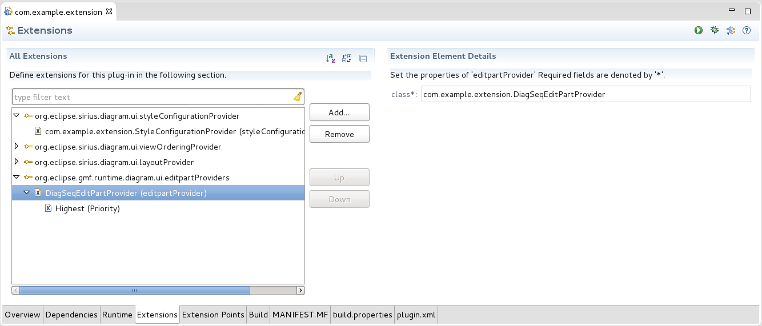
Task: Click the expand all extensions icon
Action: tap(346, 58)
